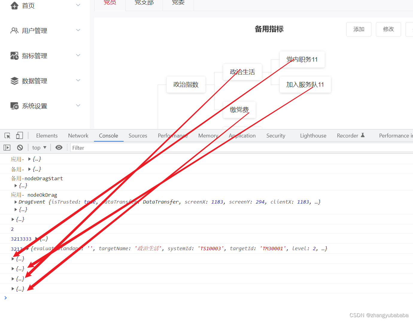Expand the 系统设置 menu chevron
Screen dimensions: 413x321
pos(78,105)
